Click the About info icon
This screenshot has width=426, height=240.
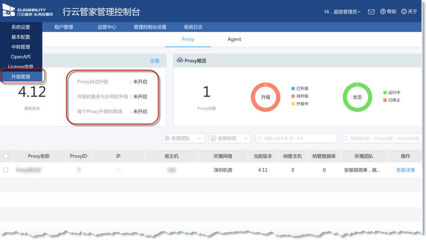(404, 12)
